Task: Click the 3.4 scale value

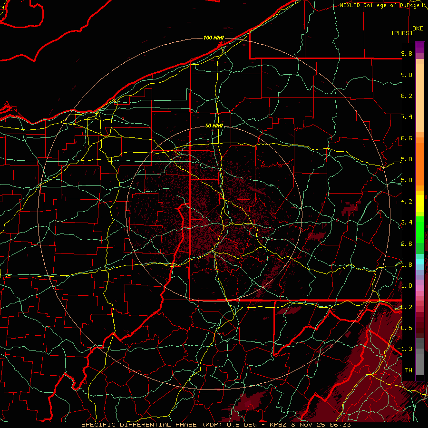Action: (407, 223)
